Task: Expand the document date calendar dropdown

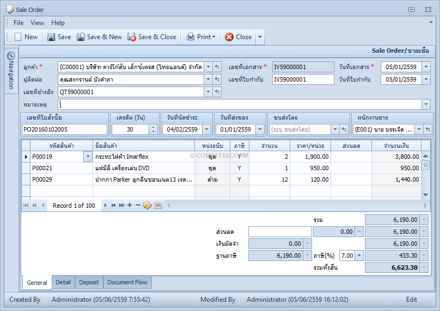Action: click(x=426, y=67)
